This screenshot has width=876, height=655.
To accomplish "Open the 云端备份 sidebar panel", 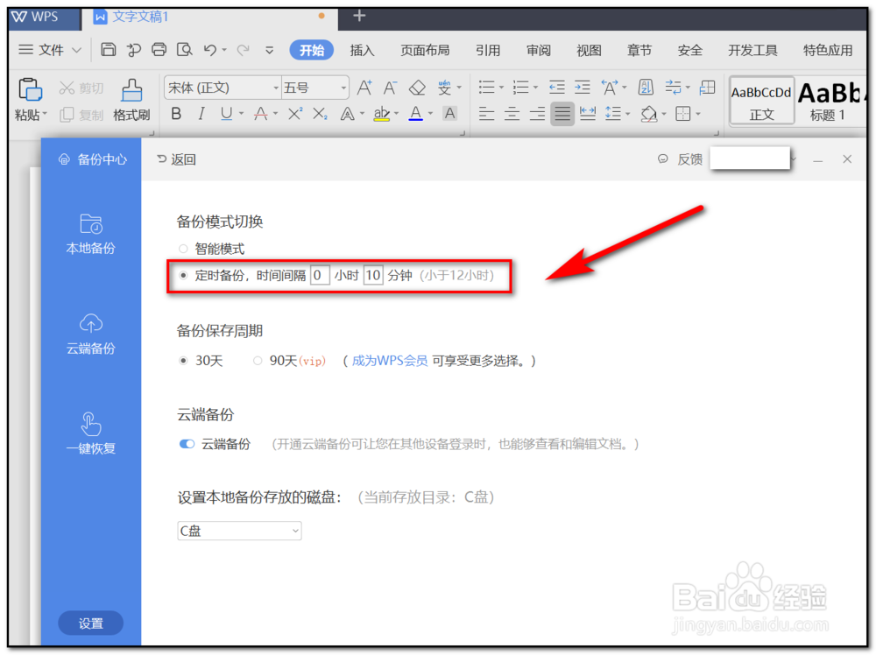I will tap(90, 335).
